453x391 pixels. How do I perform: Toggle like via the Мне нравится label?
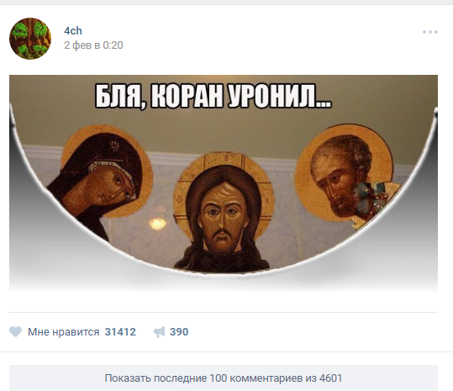pos(63,332)
